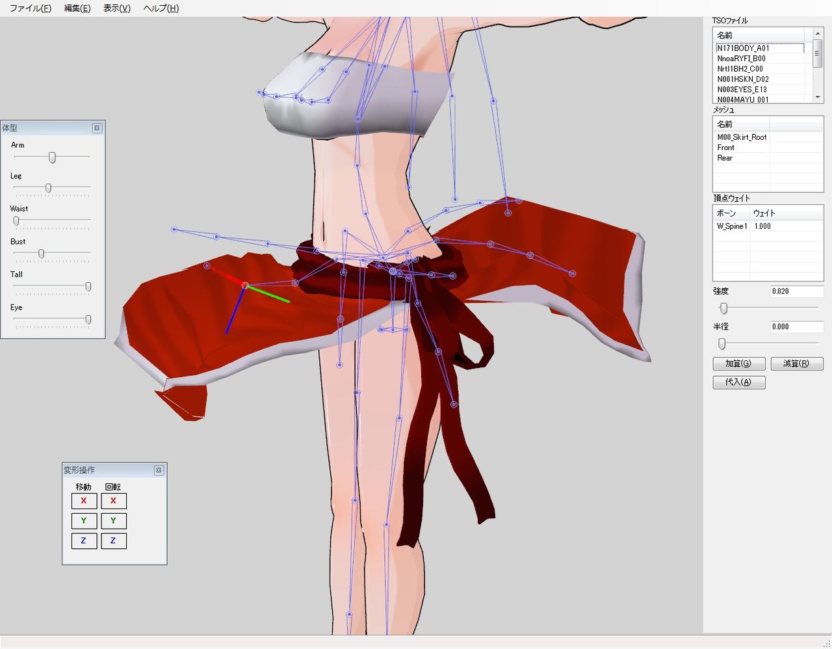832x649 pixels.
Task: Open the 表示(V) menu
Action: point(117,8)
